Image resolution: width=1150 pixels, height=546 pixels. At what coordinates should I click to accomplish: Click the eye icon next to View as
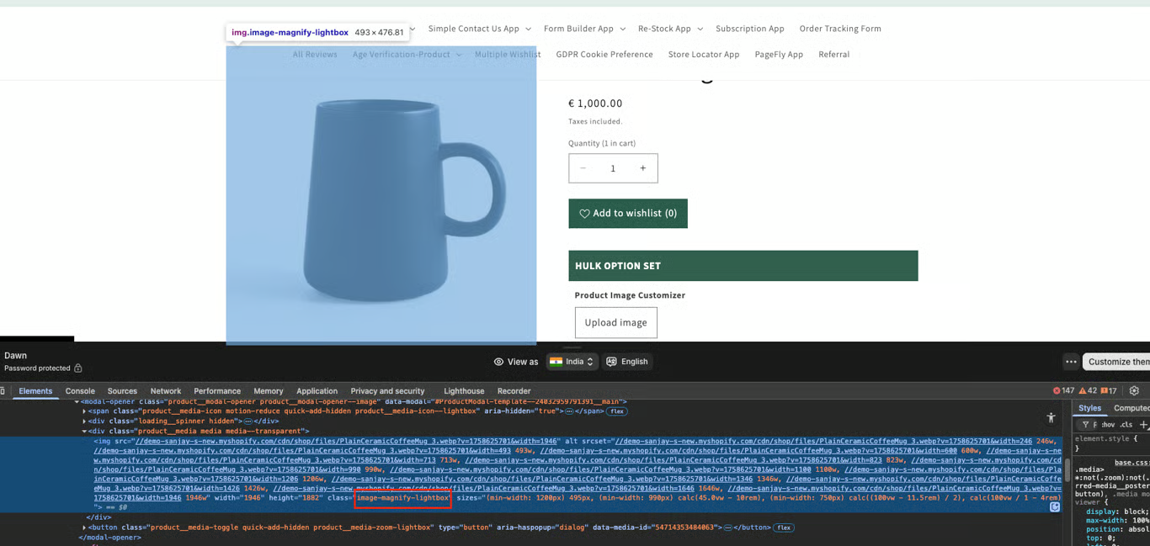pos(498,362)
